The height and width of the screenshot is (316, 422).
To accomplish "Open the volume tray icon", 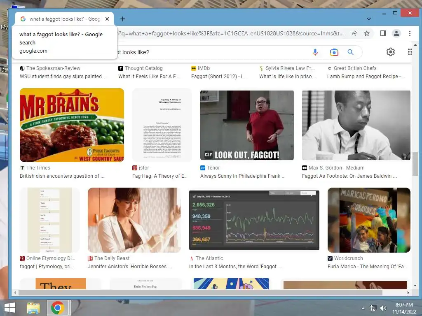I will pyautogui.click(x=383, y=308).
